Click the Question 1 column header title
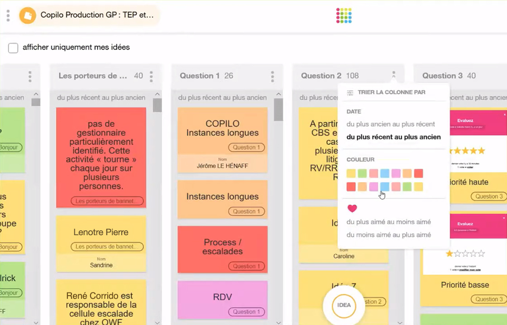The width and height of the screenshot is (507, 325). click(x=200, y=76)
